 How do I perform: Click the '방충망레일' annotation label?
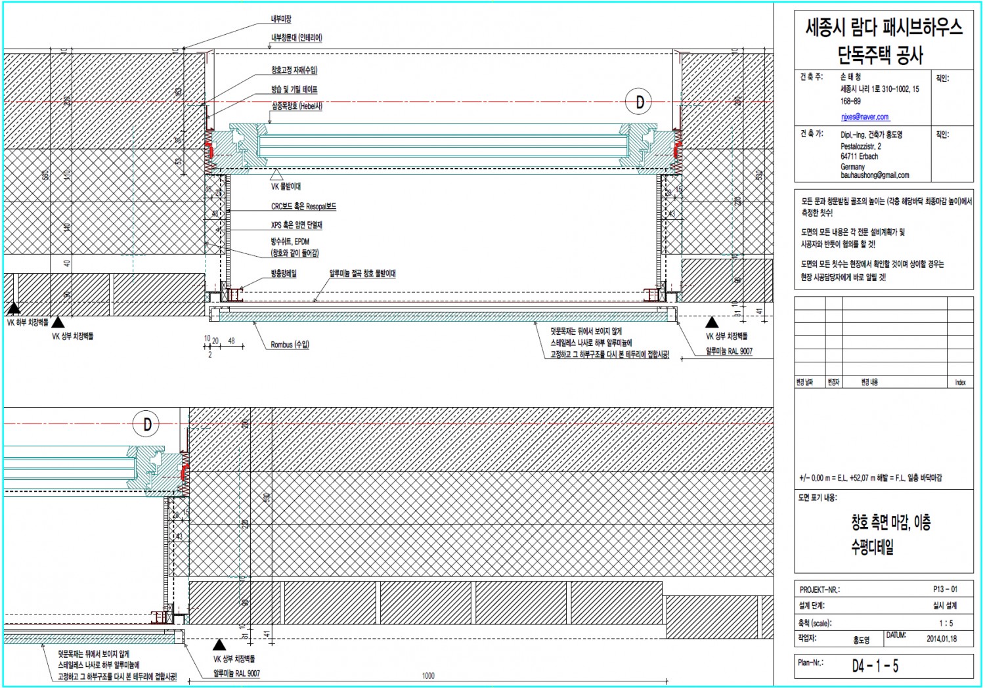pos(284,274)
